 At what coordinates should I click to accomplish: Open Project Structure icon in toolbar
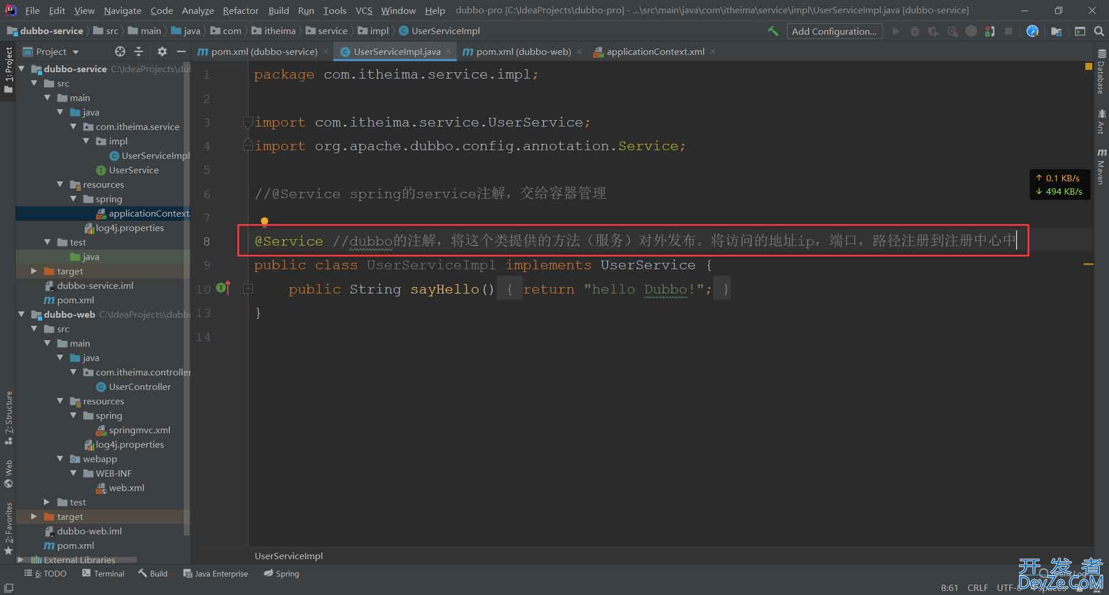pos(1056,31)
